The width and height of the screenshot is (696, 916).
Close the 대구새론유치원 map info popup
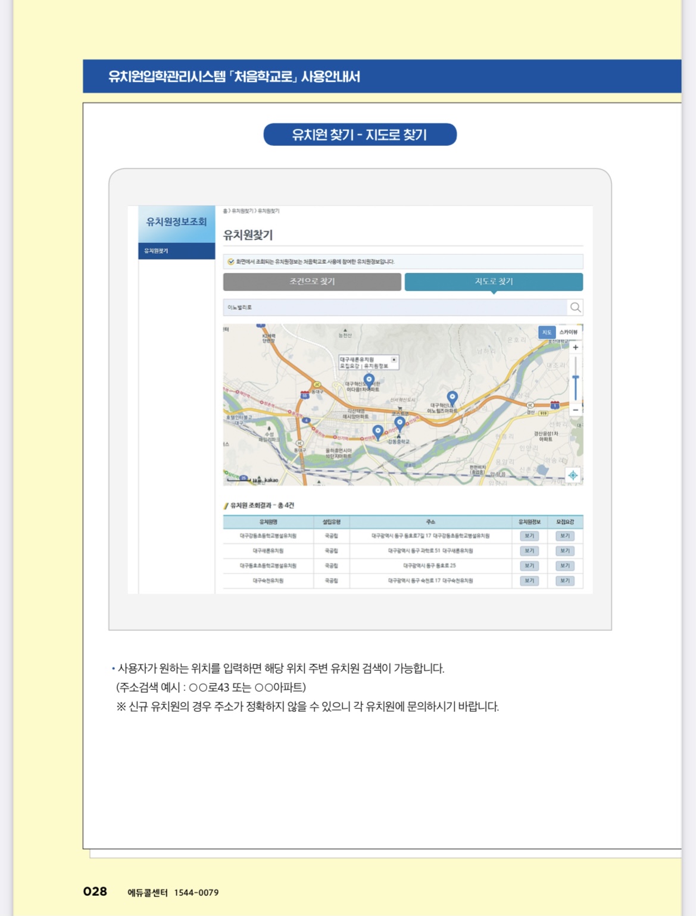click(394, 359)
